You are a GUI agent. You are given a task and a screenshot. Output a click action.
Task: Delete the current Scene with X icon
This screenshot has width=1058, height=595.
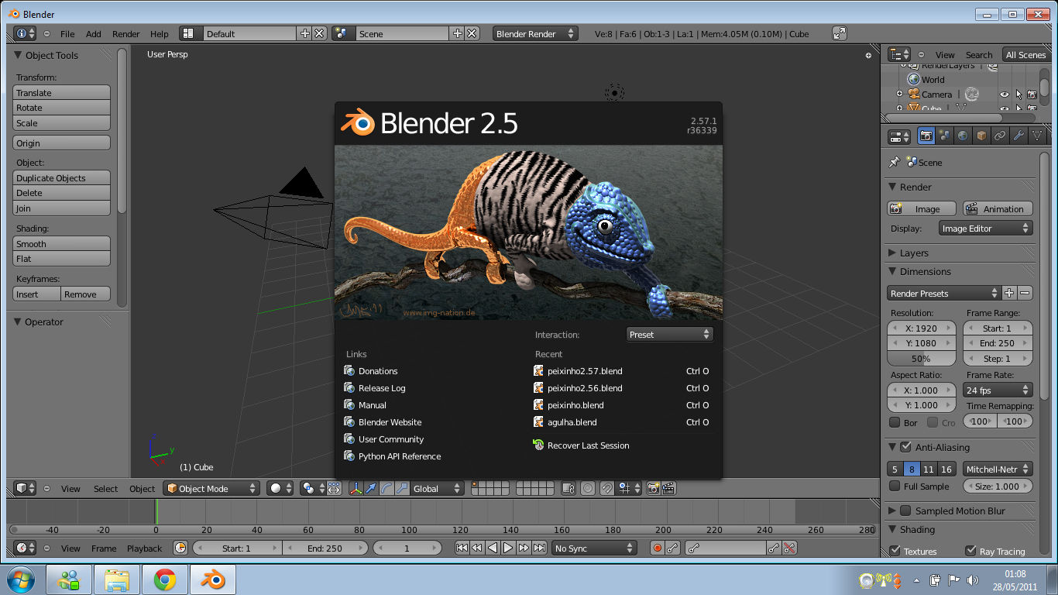pos(472,34)
